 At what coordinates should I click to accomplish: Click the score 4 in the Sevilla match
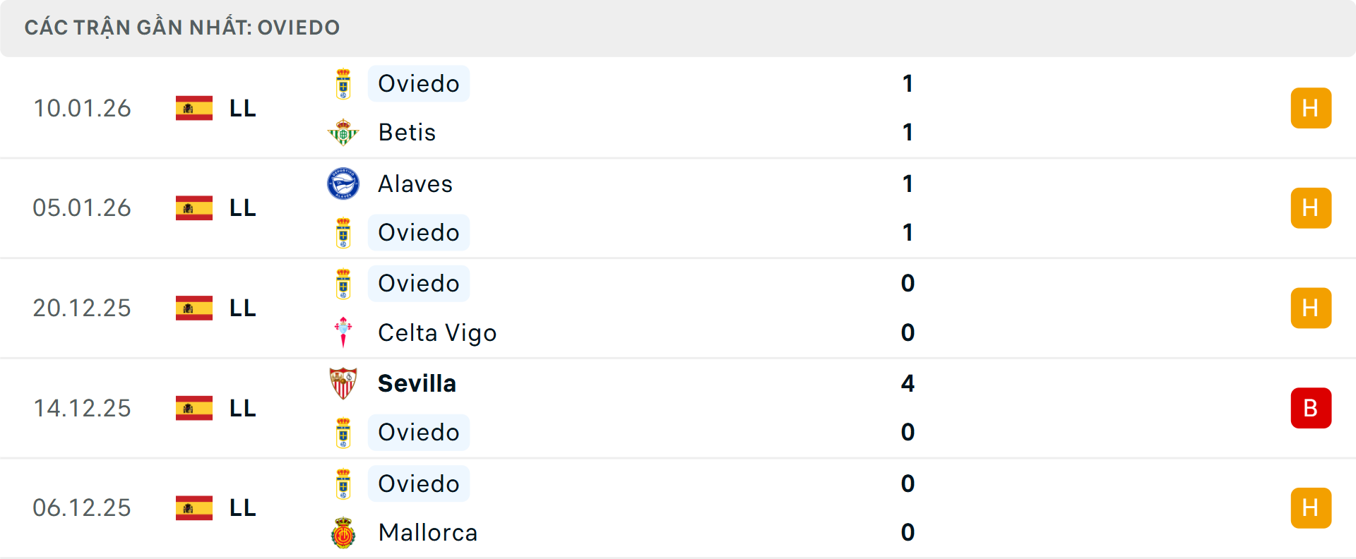click(909, 385)
